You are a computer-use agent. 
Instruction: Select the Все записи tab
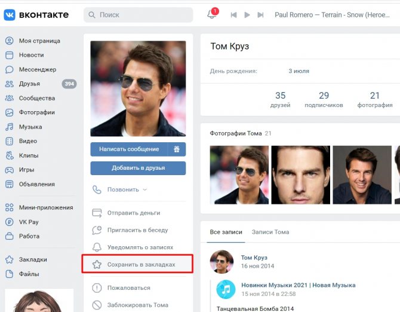pyautogui.click(x=226, y=232)
